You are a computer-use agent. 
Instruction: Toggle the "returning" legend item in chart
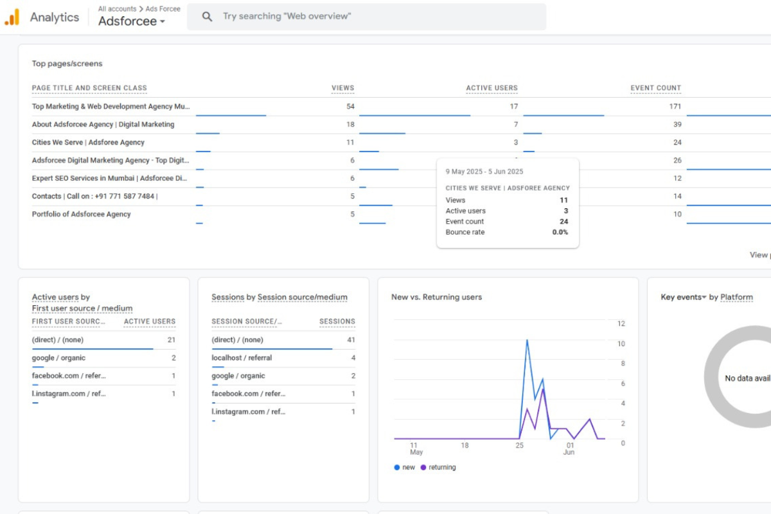click(438, 467)
